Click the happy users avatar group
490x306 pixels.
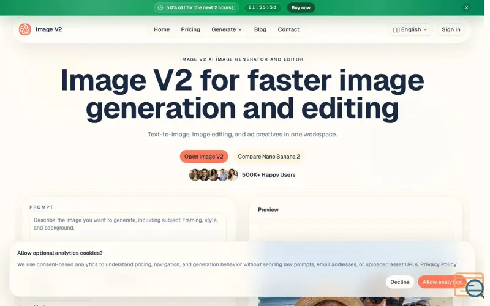[214, 175]
